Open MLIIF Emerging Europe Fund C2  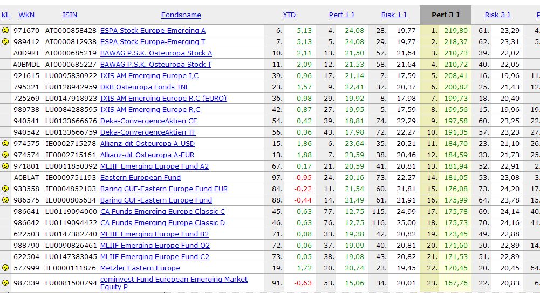(155, 257)
